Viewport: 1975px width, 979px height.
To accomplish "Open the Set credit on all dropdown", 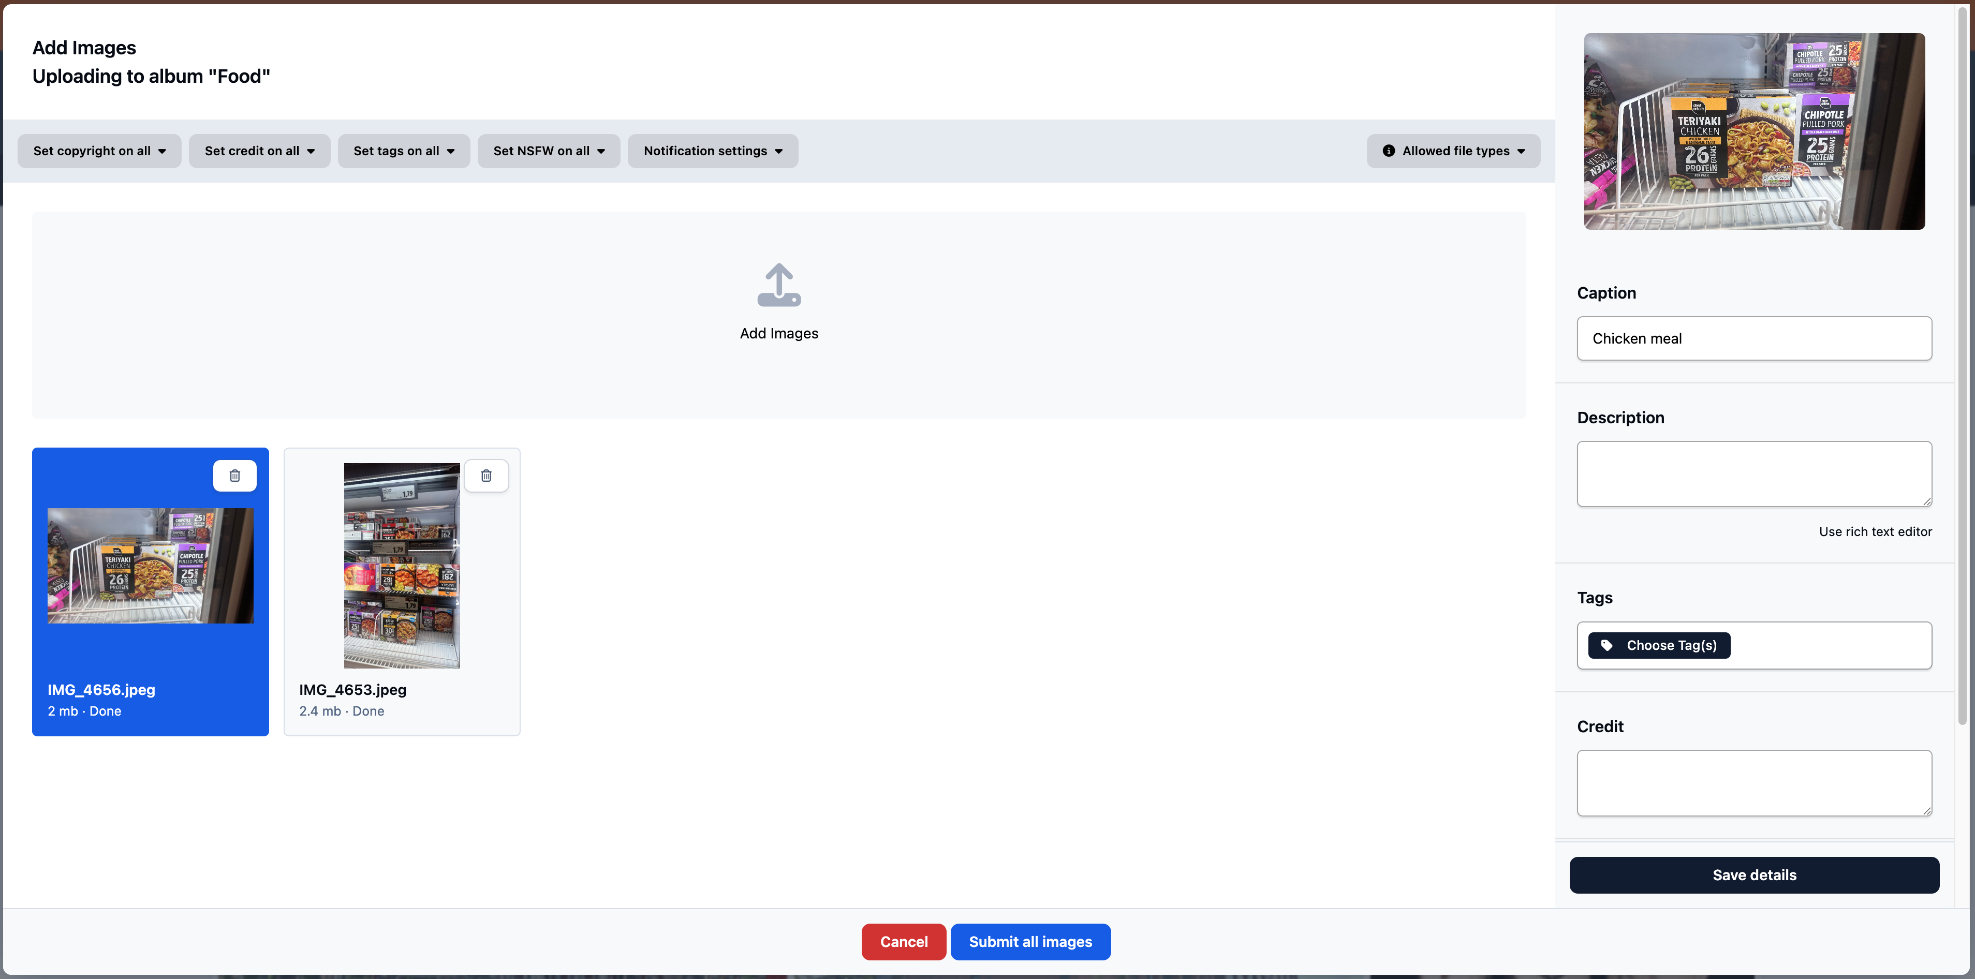I will 259,151.
